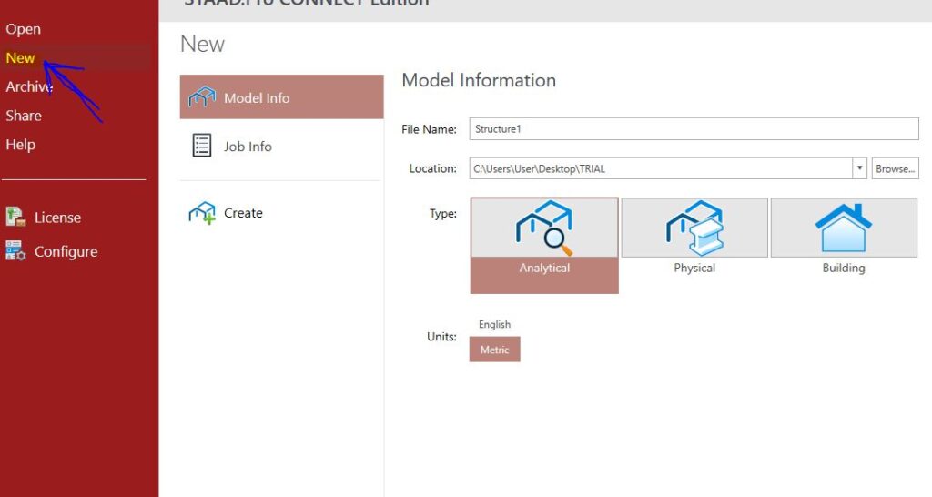The height and width of the screenshot is (497, 932).
Task: Open the Archive menu item
Action: coord(29,86)
